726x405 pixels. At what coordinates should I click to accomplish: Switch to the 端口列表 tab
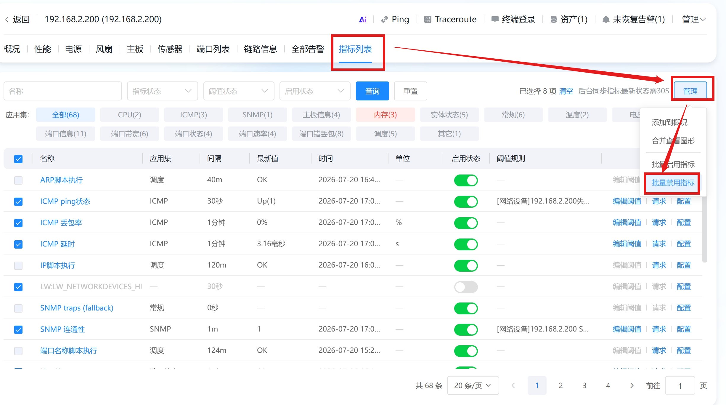[213, 49]
